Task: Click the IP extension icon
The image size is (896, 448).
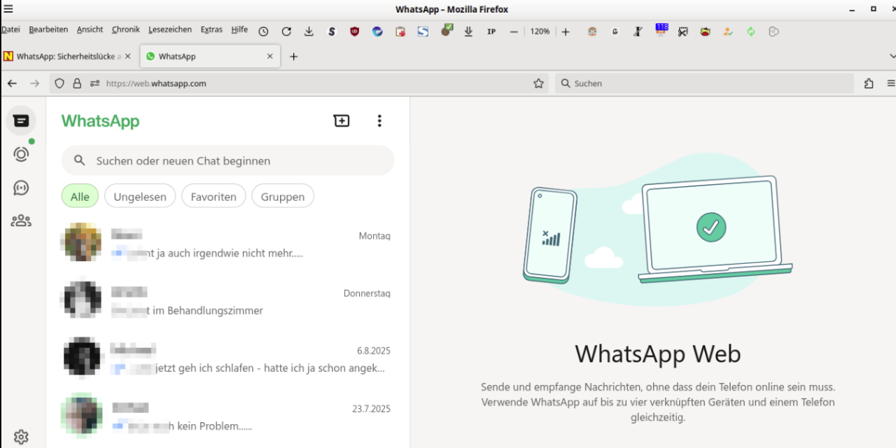Action: point(491,31)
